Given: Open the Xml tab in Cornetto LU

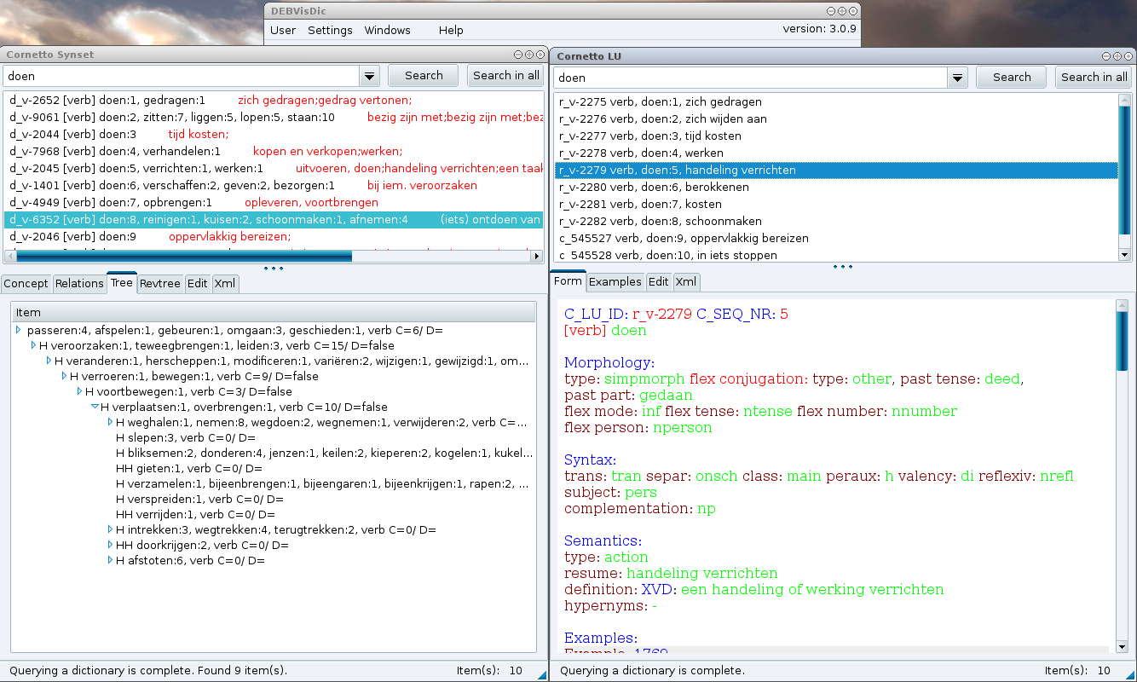Looking at the screenshot, I should coord(686,281).
